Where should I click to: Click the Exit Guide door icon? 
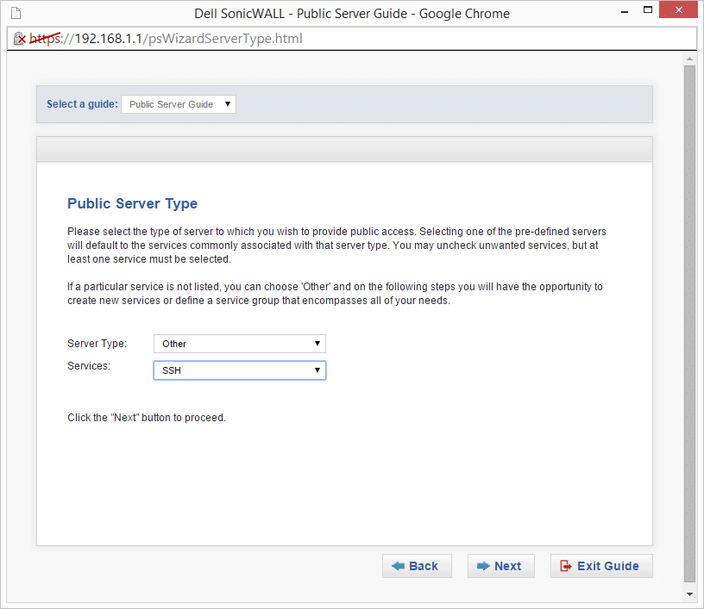coord(566,566)
